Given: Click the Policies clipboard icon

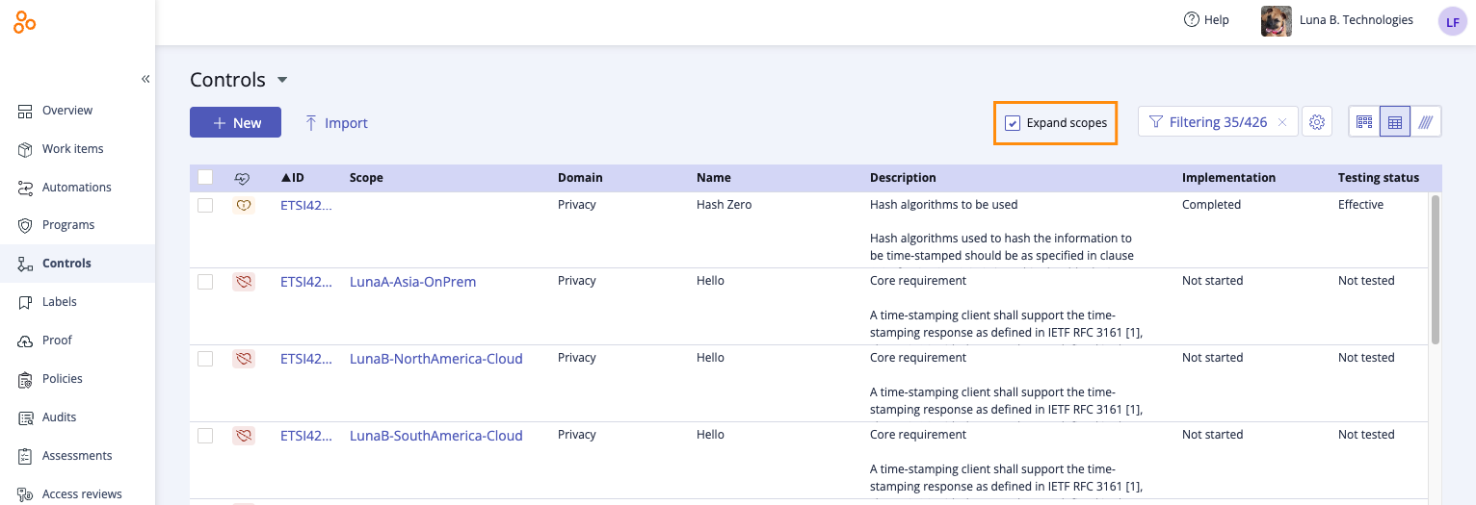Looking at the screenshot, I should coord(25,379).
